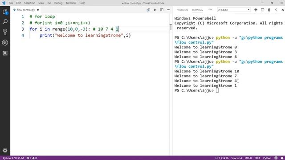Click terminal output 'Welcome to learningStrome 6'
The height and width of the screenshot is (160, 285).
[206, 57]
